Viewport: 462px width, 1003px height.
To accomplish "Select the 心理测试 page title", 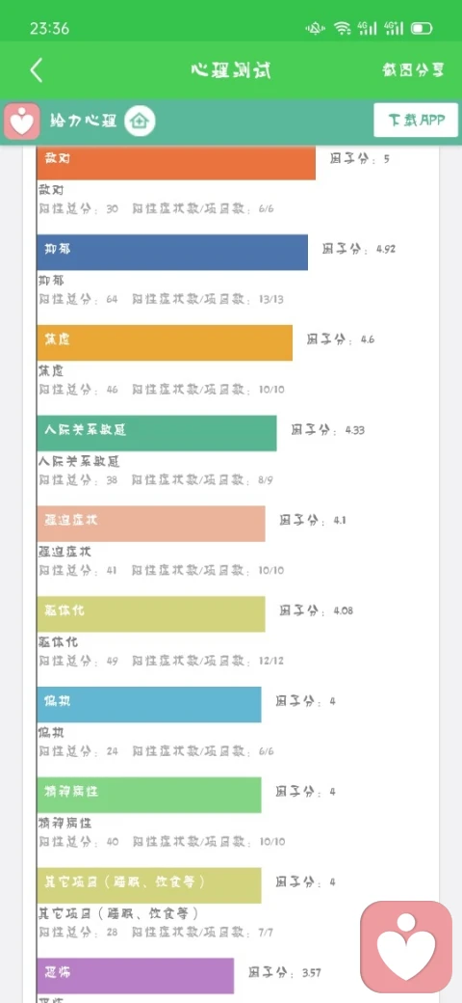I will pyautogui.click(x=231, y=70).
